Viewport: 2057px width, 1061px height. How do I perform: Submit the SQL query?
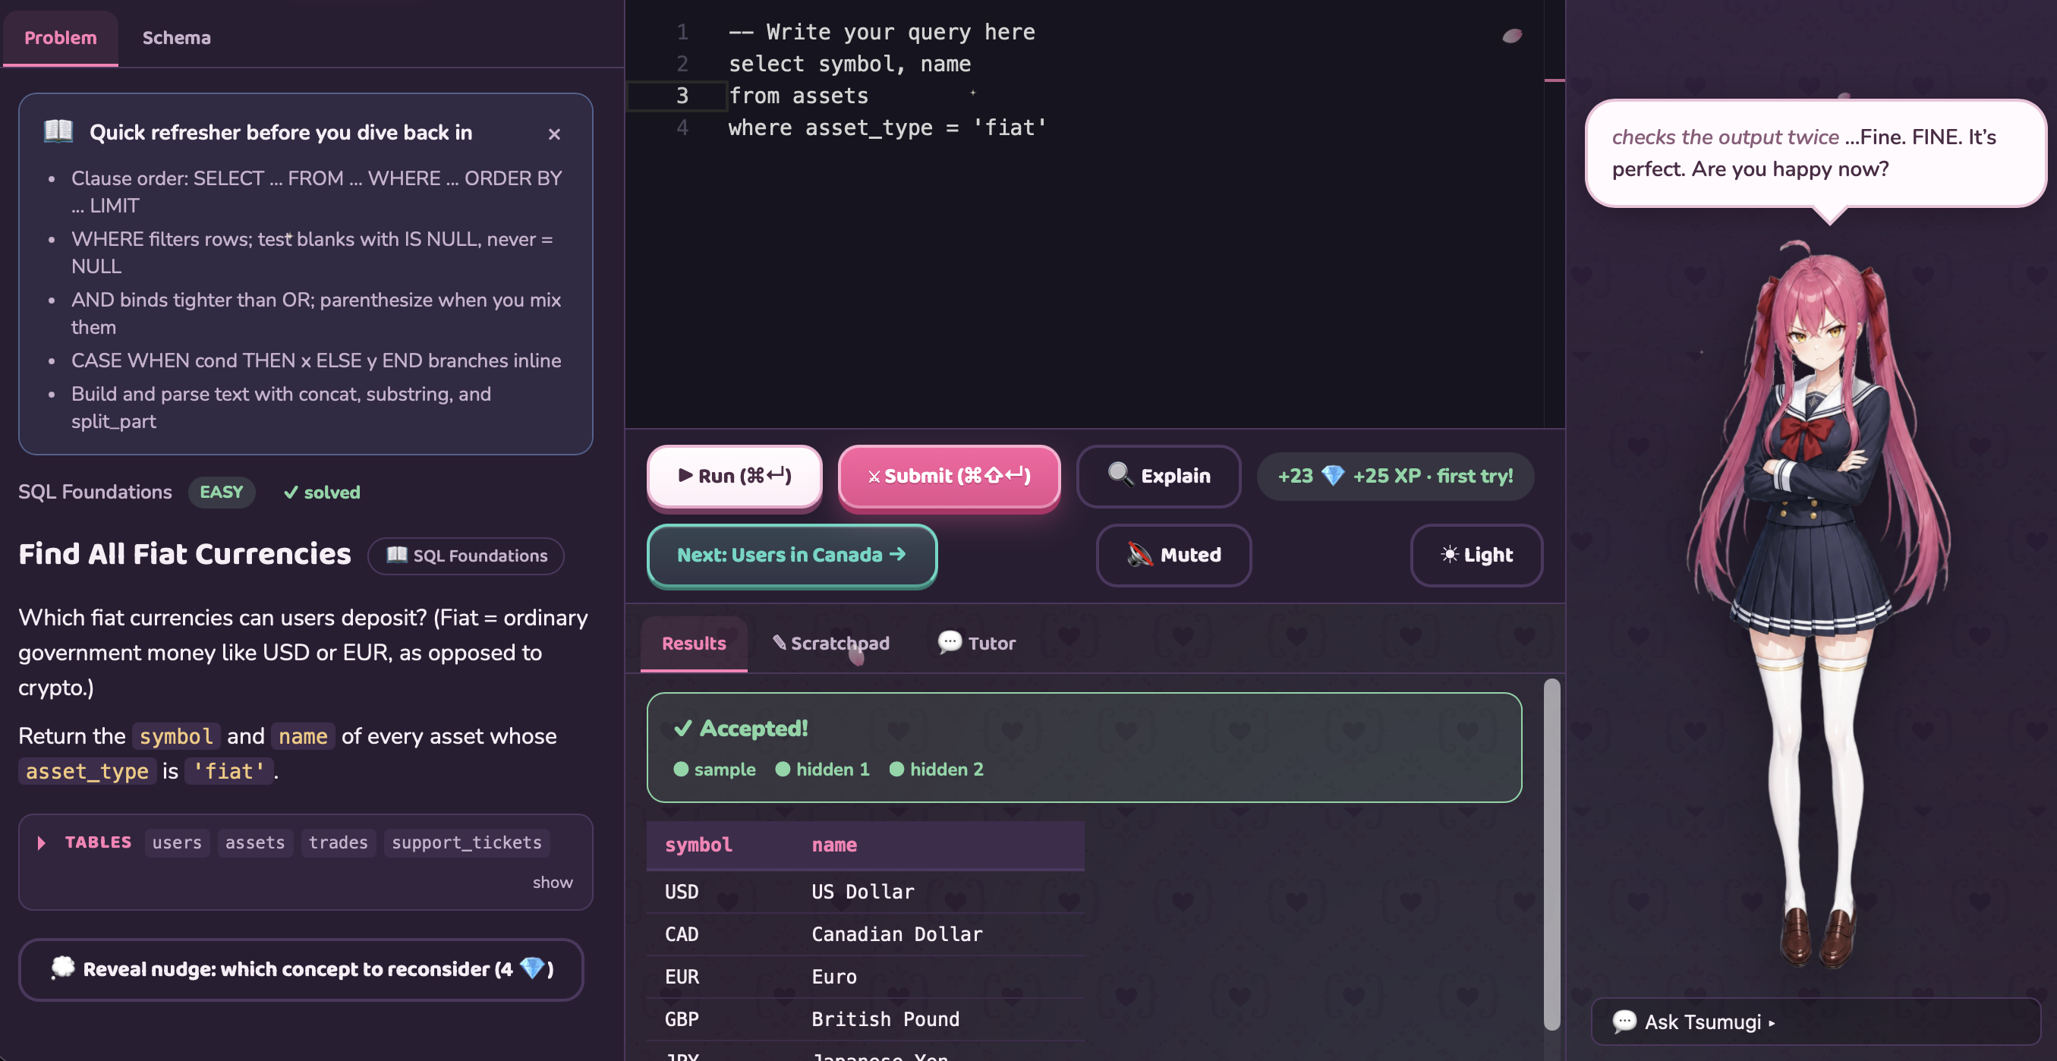tap(950, 476)
